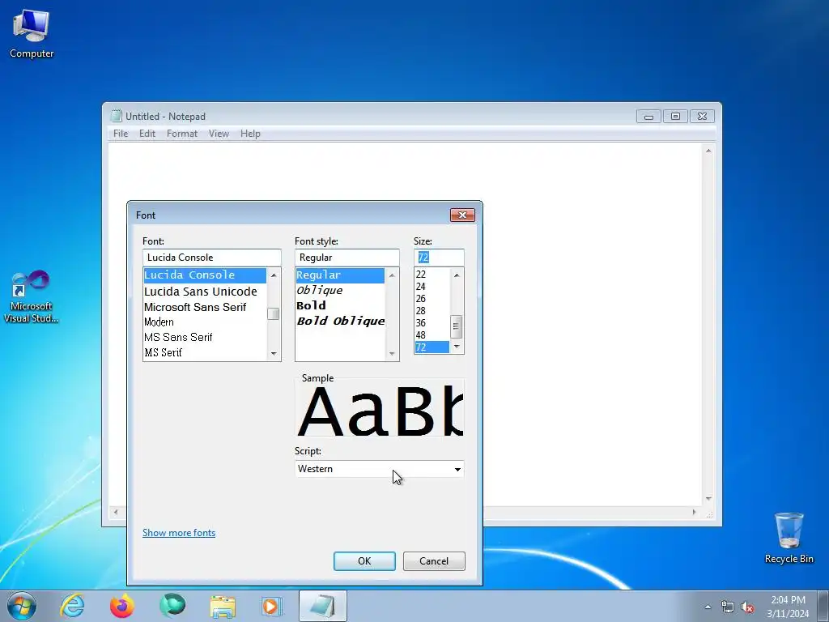Select Regular font style

pos(340,275)
